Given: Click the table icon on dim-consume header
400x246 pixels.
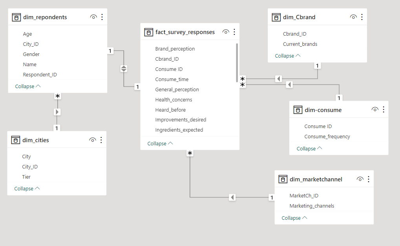Looking at the screenshot, I should pos(298,110).
